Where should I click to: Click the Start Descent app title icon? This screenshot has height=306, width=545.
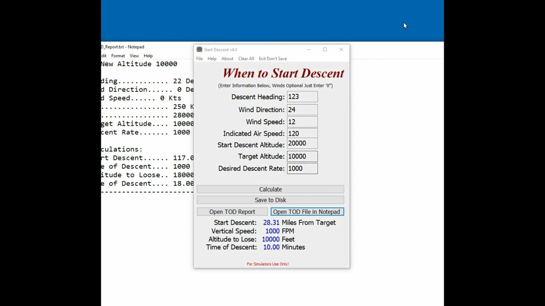(199, 50)
